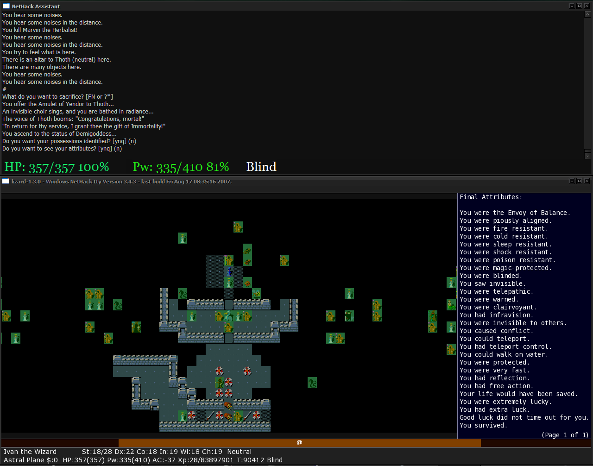Click the 'Final Attributes:' heading

tap(491, 197)
